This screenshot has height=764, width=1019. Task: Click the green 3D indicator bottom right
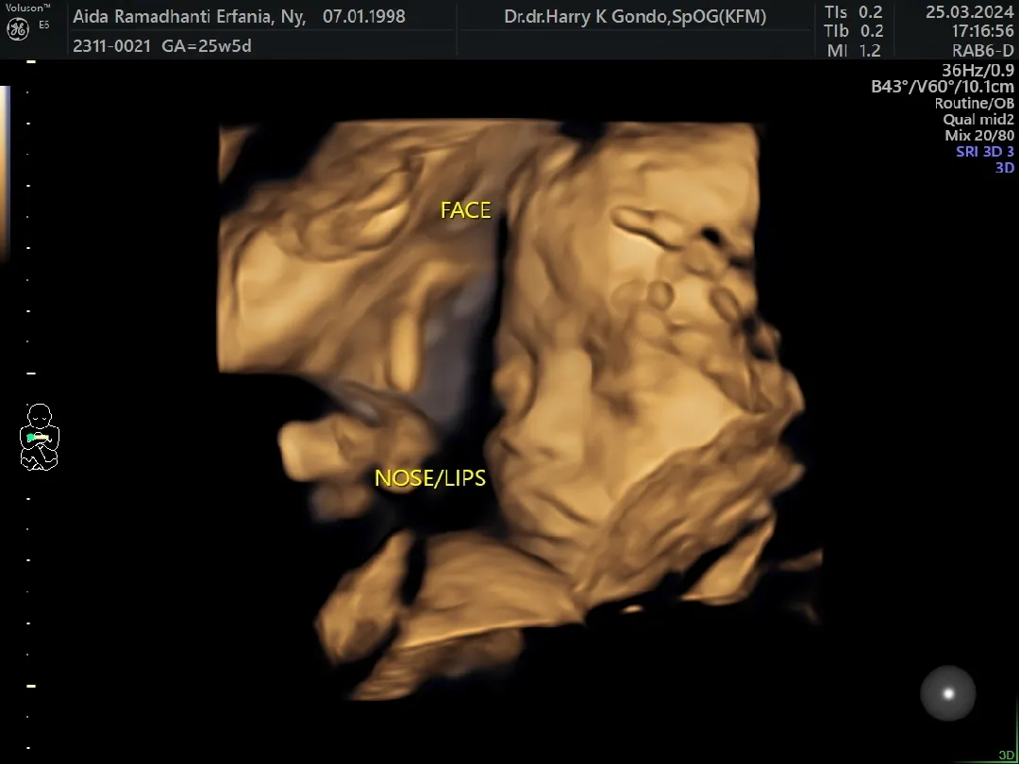click(x=1006, y=756)
